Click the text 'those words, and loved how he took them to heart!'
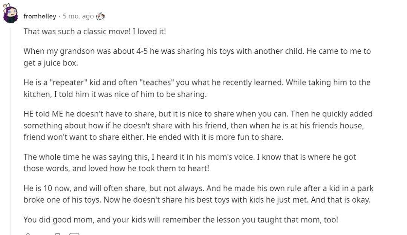The width and height of the screenshot is (407, 235). (x=116, y=168)
